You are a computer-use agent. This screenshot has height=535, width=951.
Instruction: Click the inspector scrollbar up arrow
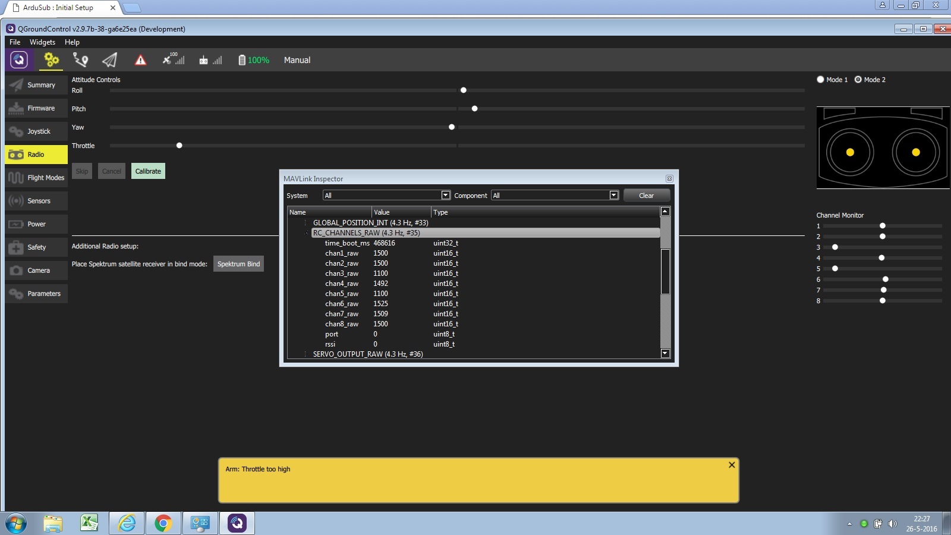click(665, 212)
